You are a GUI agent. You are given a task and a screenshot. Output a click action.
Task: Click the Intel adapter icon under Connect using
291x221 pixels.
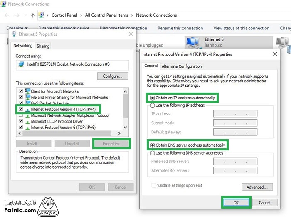(x=22, y=64)
